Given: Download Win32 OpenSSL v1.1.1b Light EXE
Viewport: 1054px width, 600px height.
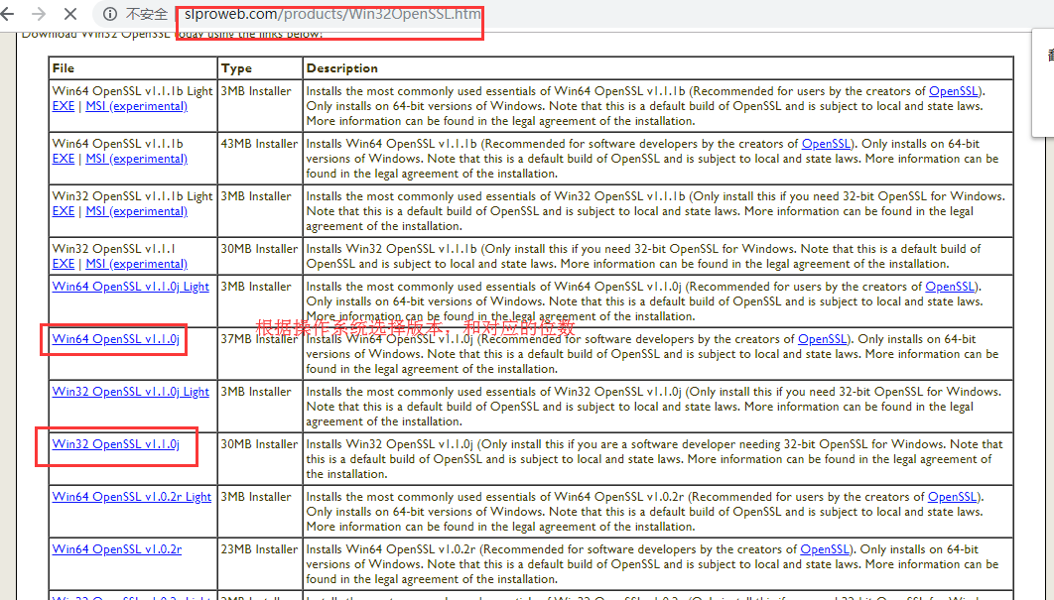Looking at the screenshot, I should click(x=64, y=211).
